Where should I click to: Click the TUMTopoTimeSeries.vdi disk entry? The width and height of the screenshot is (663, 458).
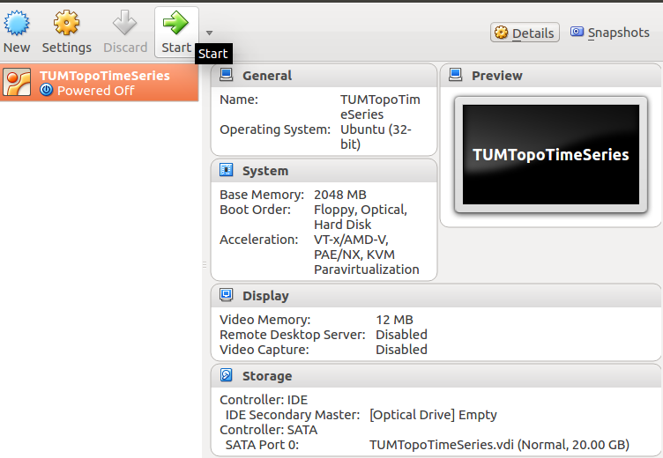click(x=499, y=445)
